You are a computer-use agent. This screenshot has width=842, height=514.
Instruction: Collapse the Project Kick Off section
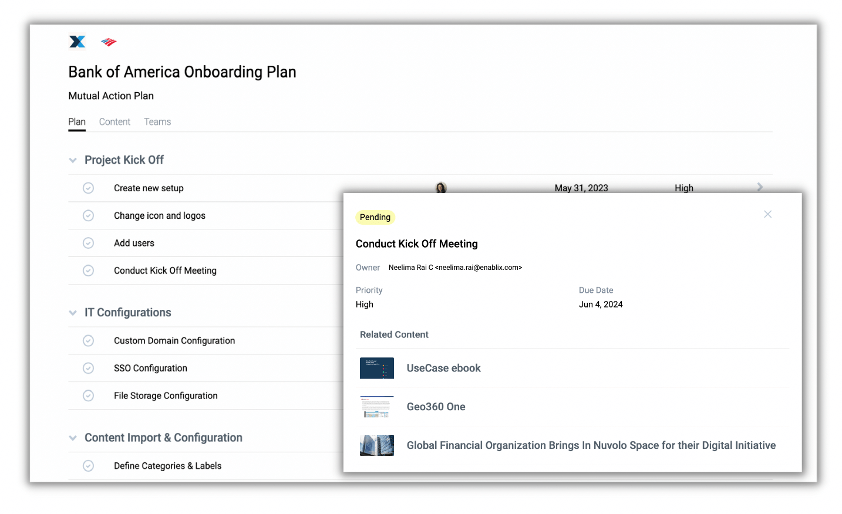point(73,160)
